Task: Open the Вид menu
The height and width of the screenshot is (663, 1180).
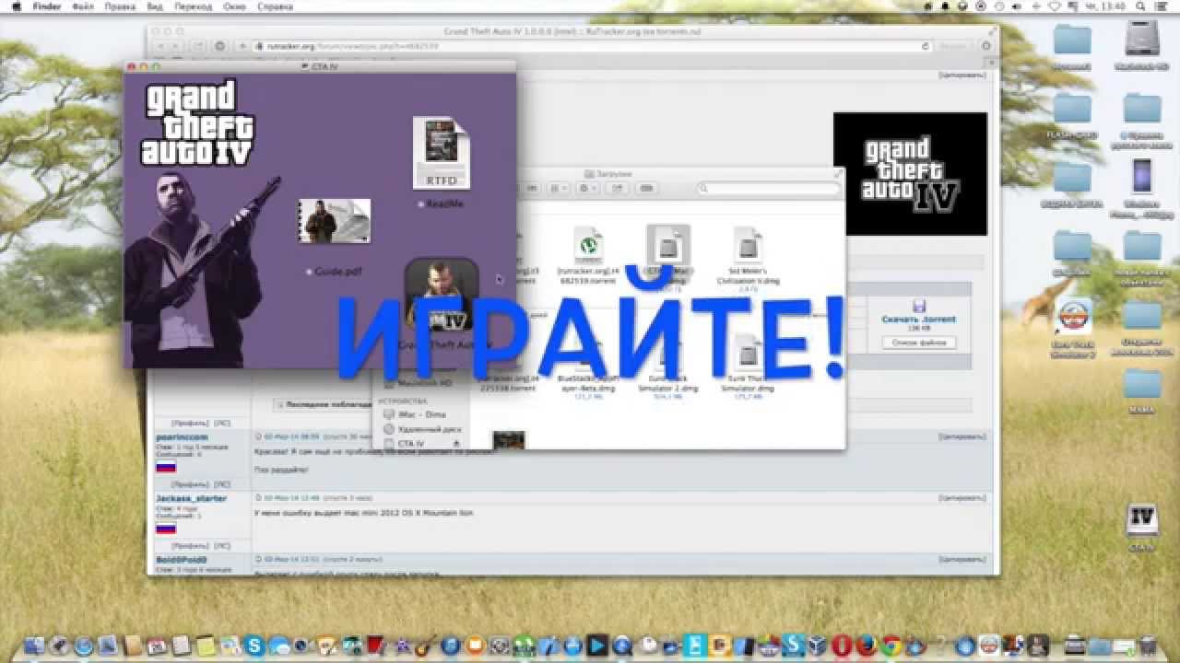Action: (x=154, y=6)
